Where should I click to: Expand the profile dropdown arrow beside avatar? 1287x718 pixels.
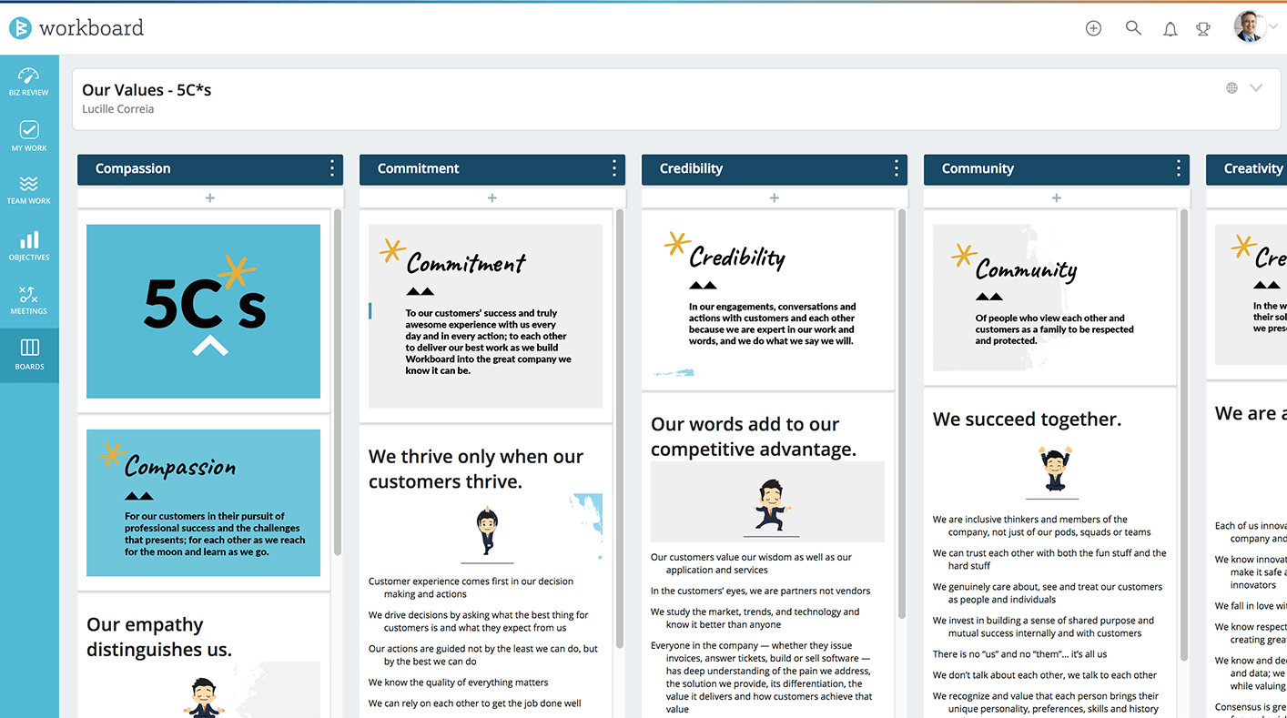[x=1273, y=27]
